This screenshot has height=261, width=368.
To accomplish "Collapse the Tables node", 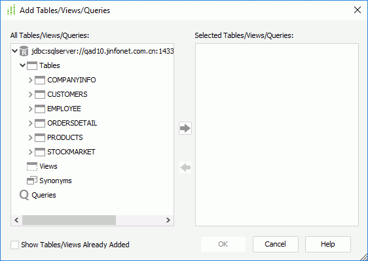I will (22, 65).
